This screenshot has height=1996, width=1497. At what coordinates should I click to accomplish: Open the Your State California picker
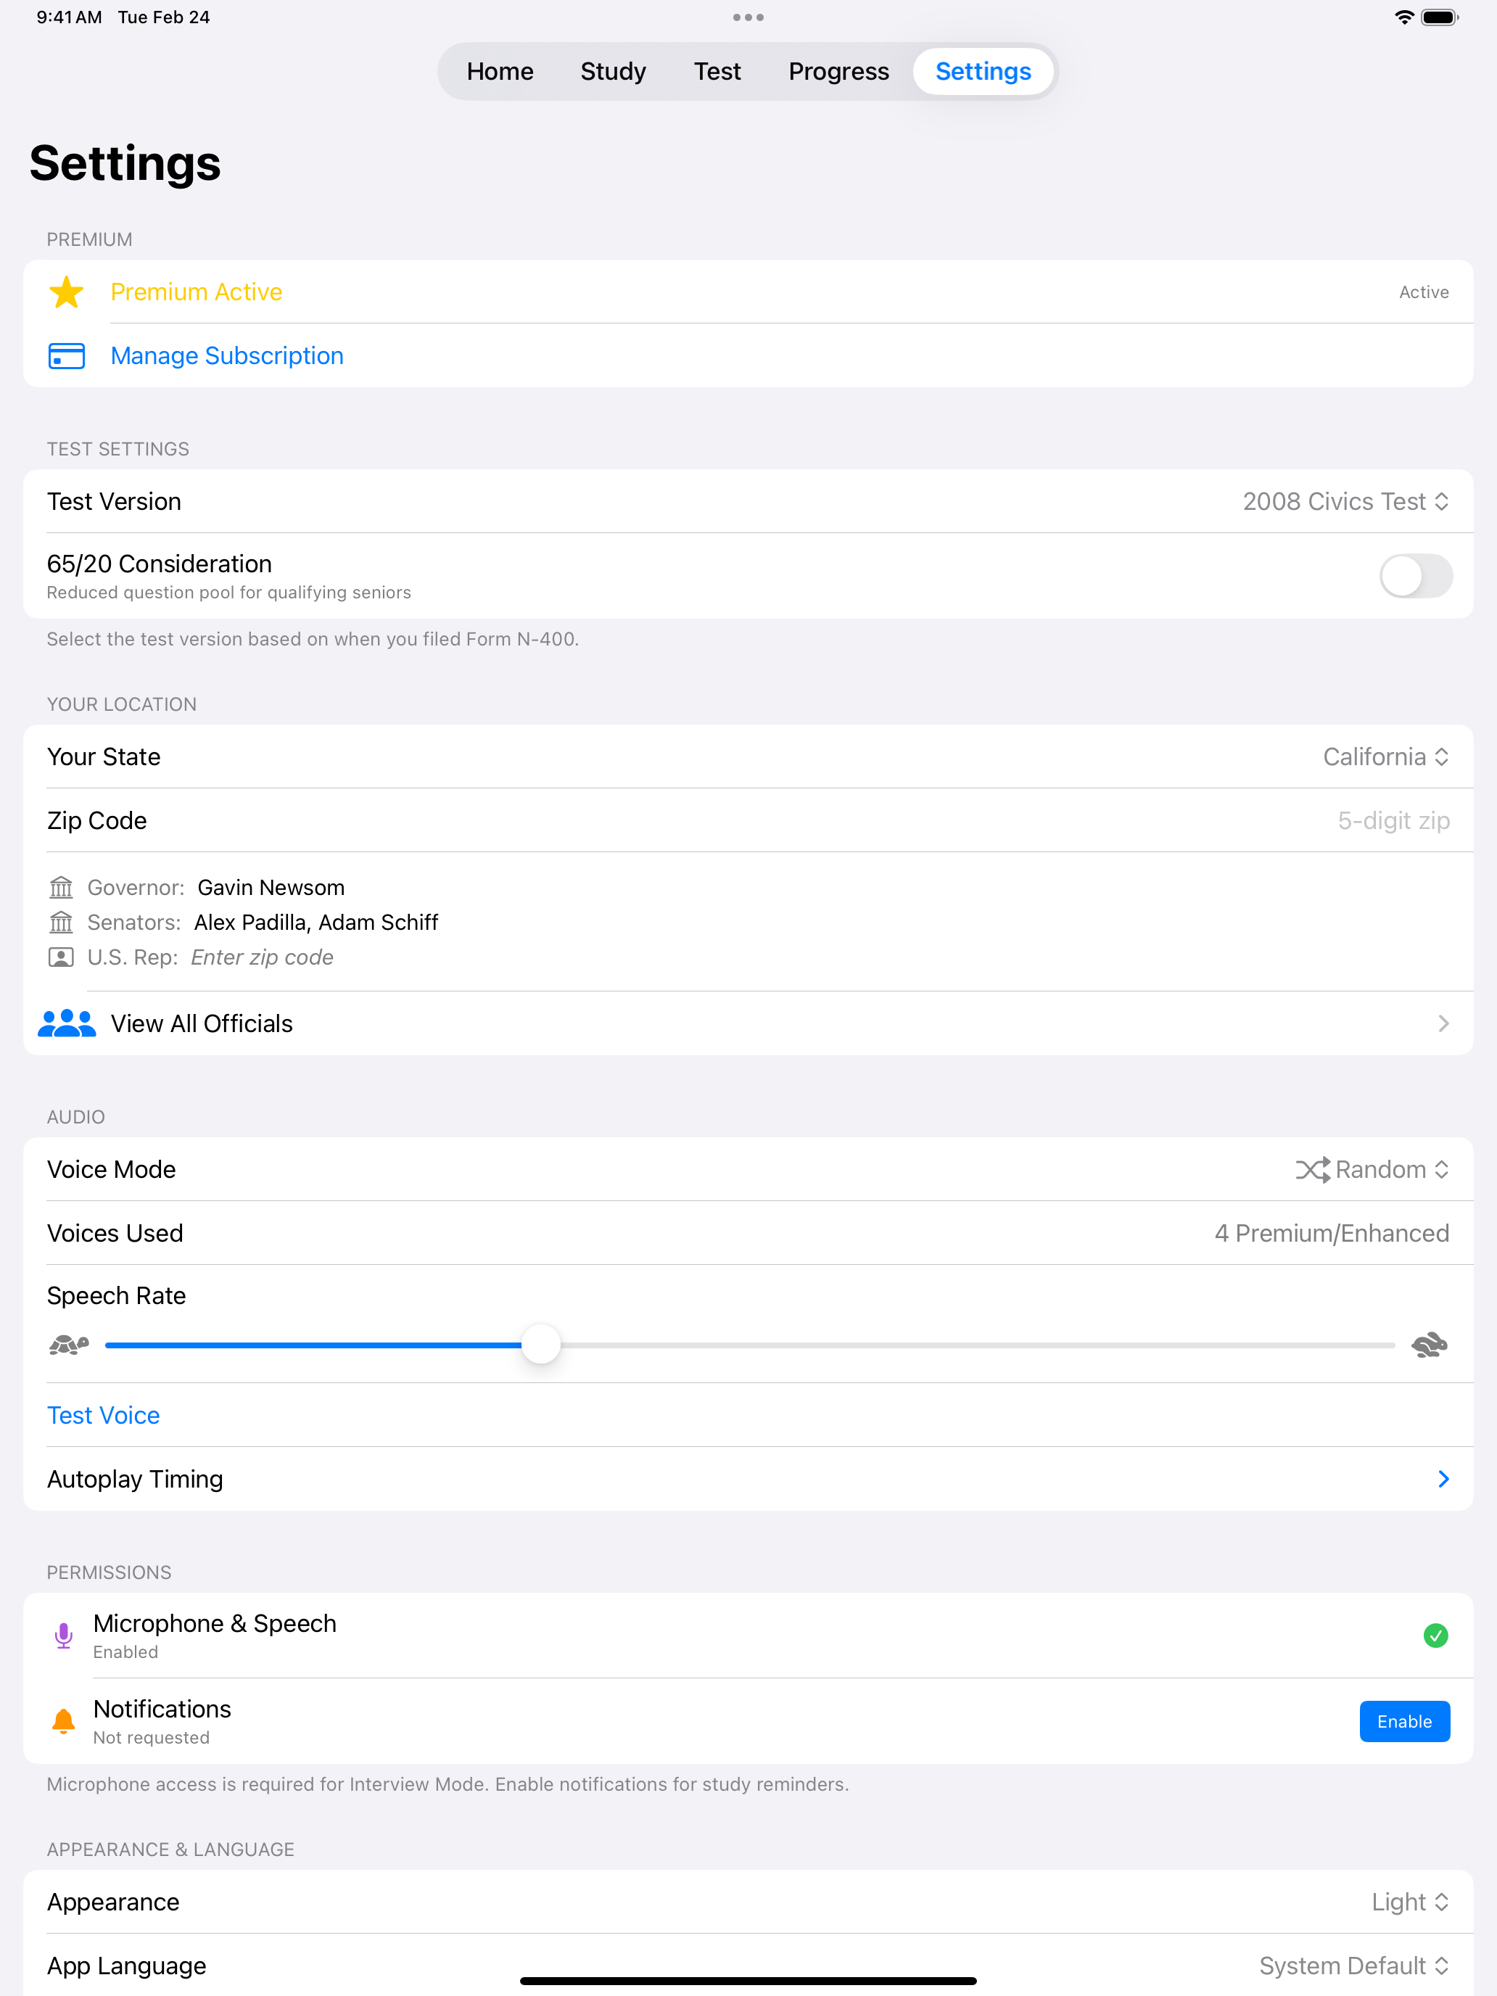coord(1386,756)
